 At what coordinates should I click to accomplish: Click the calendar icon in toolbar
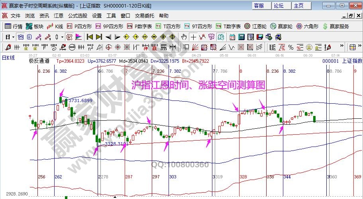[232, 37]
